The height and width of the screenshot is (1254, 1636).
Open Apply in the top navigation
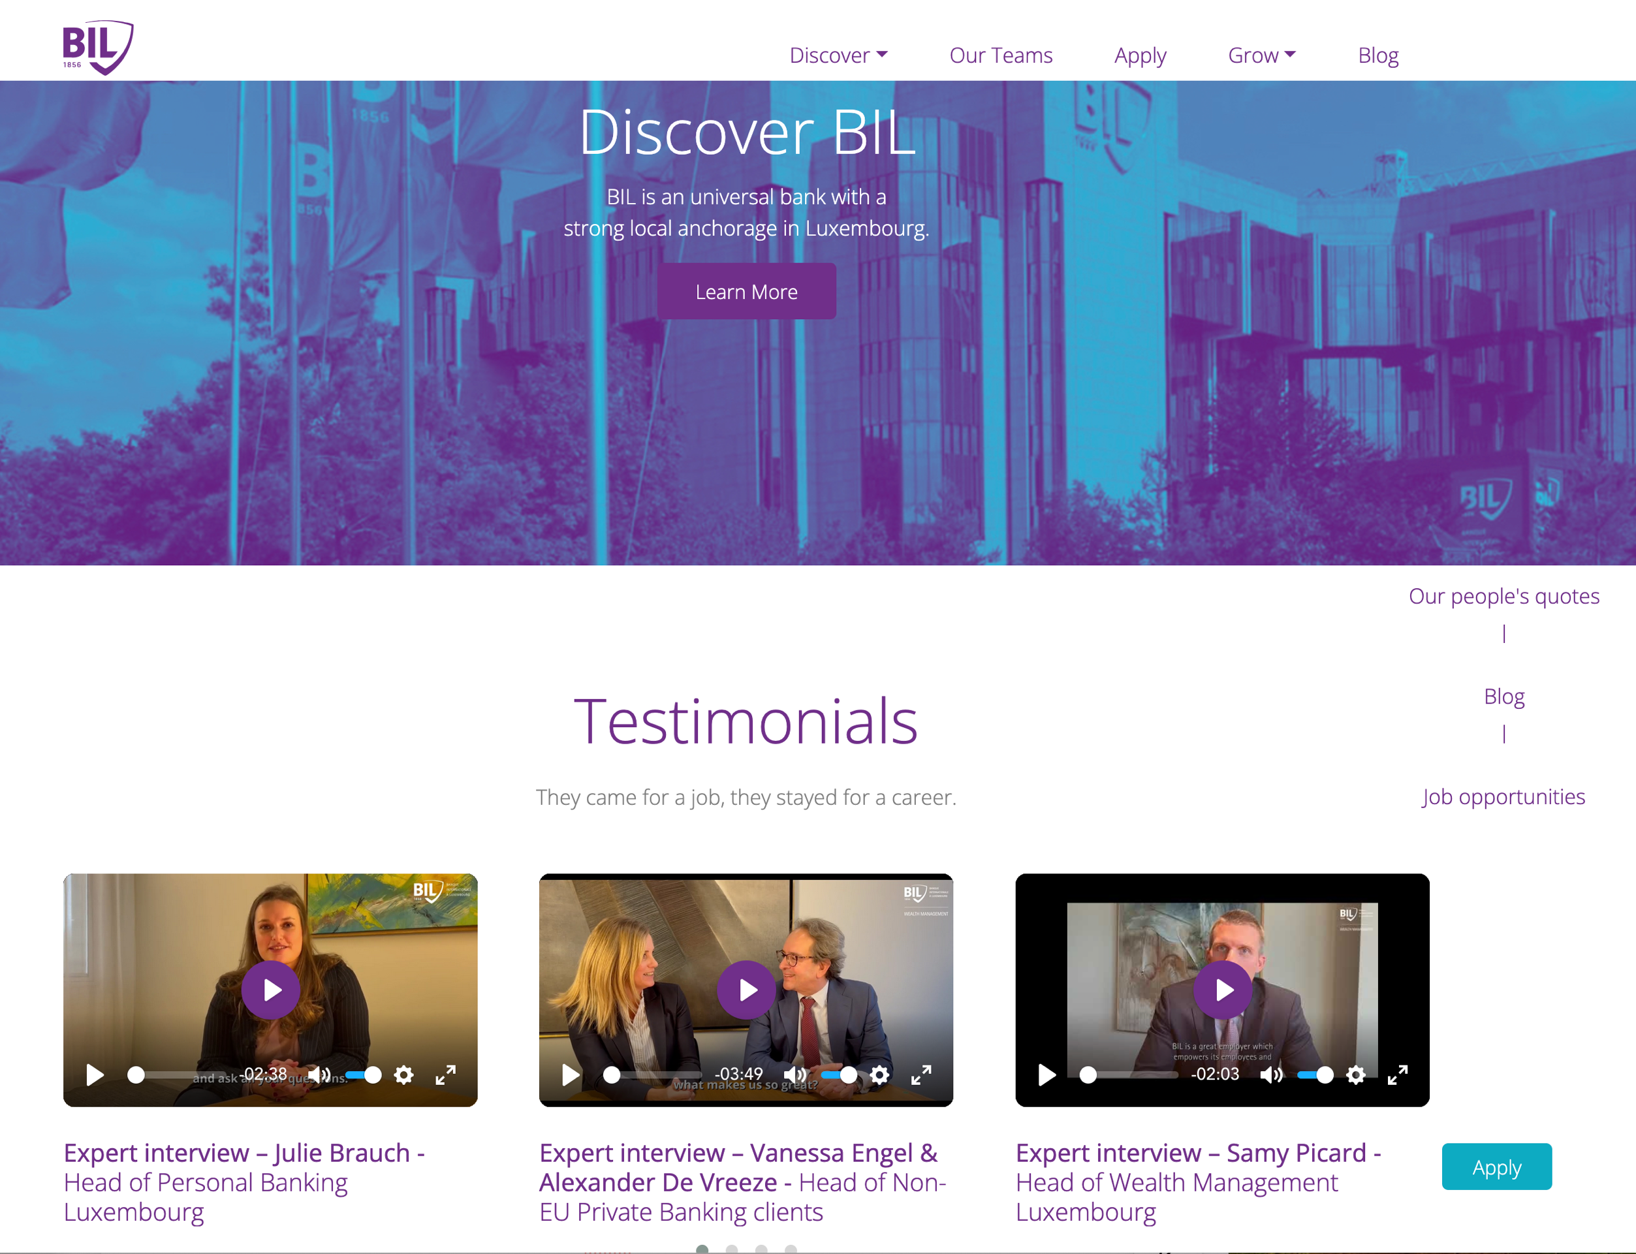coord(1140,55)
